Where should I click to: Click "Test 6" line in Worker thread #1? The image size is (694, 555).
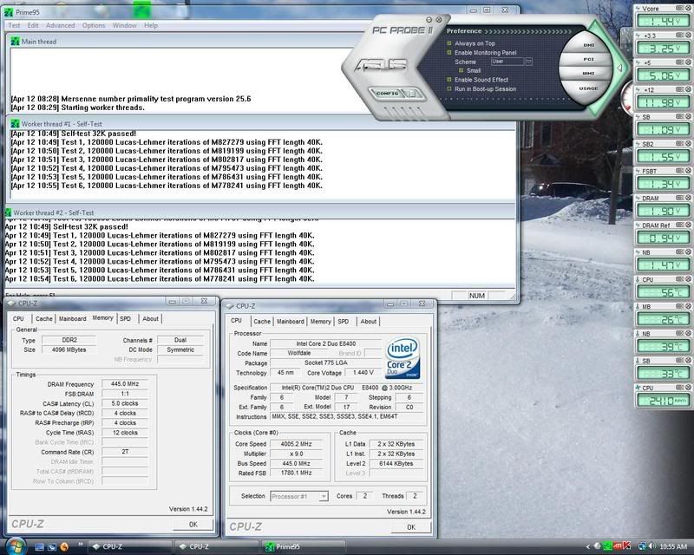(x=167, y=186)
